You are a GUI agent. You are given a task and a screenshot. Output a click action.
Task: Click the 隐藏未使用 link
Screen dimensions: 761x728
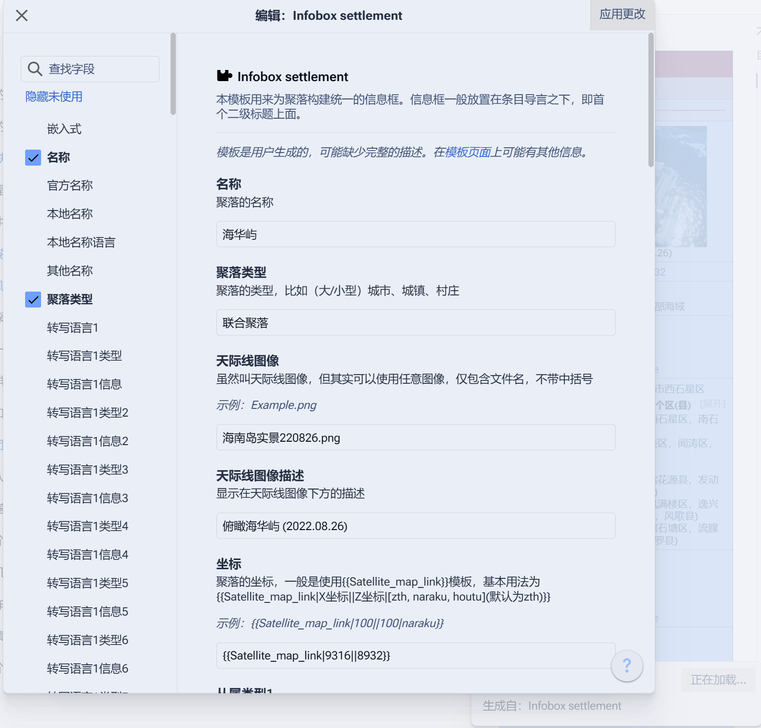(54, 97)
